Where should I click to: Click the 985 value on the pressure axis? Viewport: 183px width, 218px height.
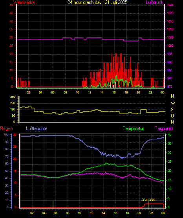pyautogui.click(x=170, y=70)
